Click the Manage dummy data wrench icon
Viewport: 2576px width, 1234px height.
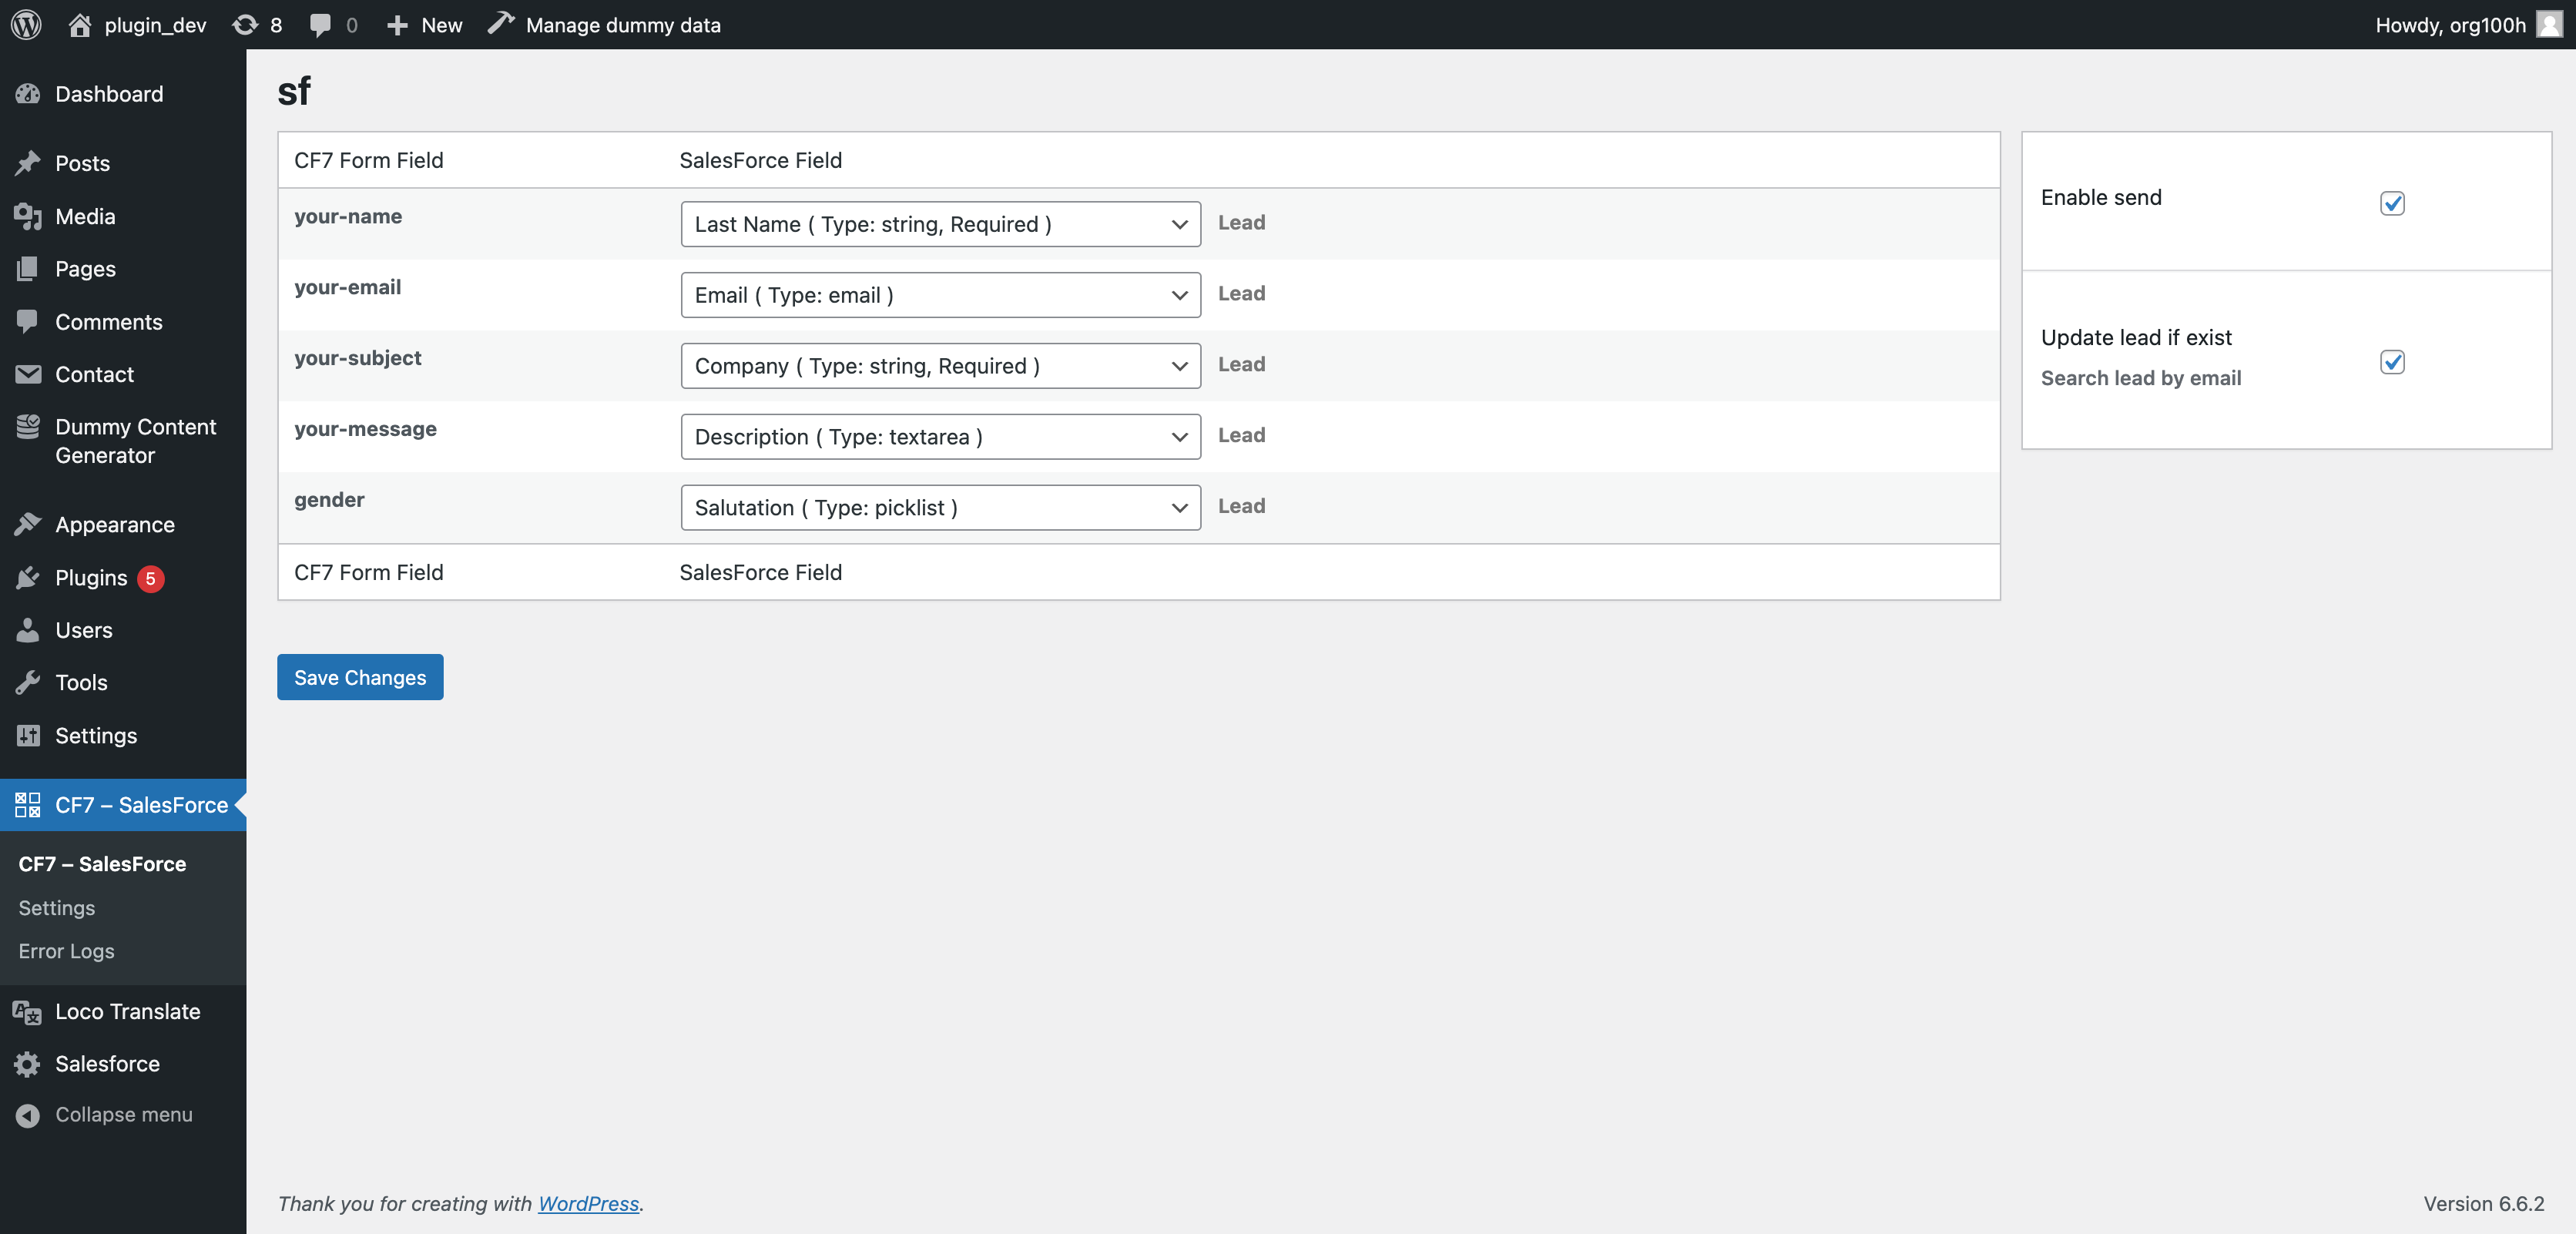[x=501, y=24]
